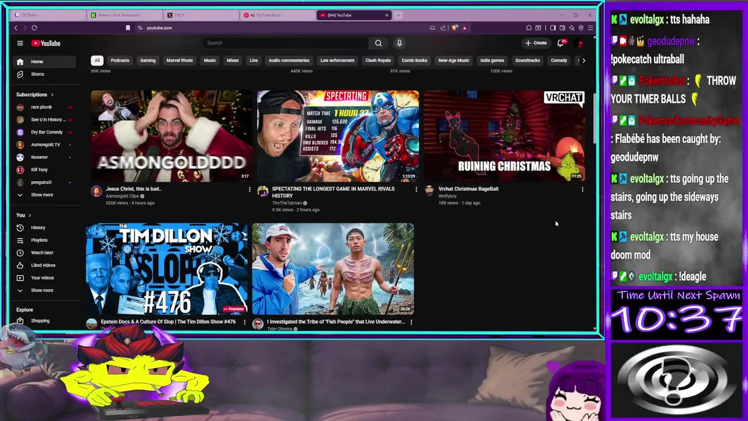
Task: Click TimTheTatman channel avatar
Action: 263,191
